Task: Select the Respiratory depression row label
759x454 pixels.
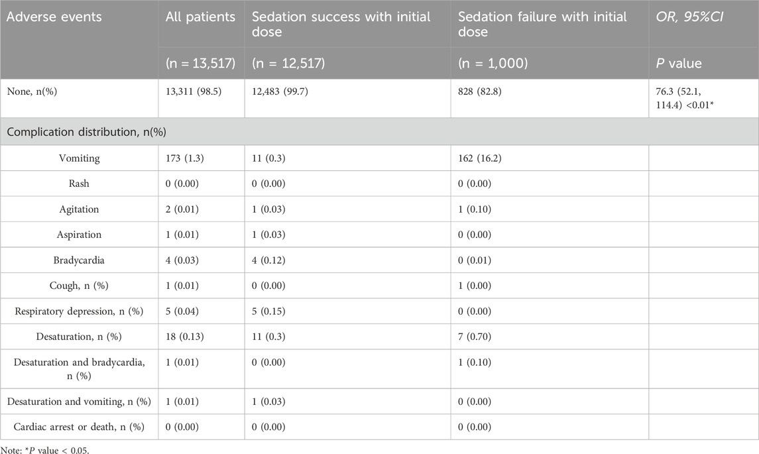Action: (x=79, y=312)
